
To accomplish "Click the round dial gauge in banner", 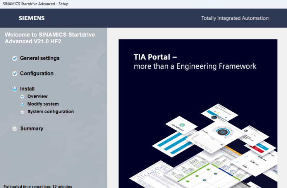I will [x=222, y=132].
